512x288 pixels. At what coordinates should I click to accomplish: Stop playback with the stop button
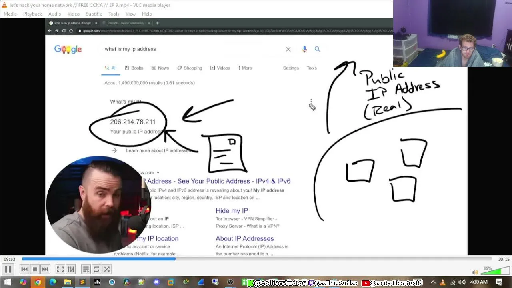(x=35, y=269)
